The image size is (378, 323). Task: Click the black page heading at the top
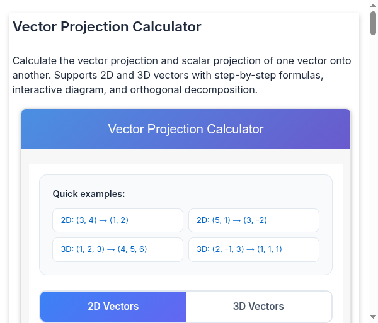[107, 27]
